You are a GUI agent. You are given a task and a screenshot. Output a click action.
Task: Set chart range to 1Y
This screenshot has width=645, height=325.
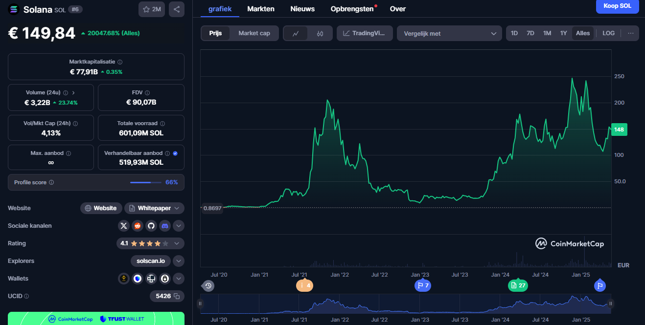[x=564, y=33]
